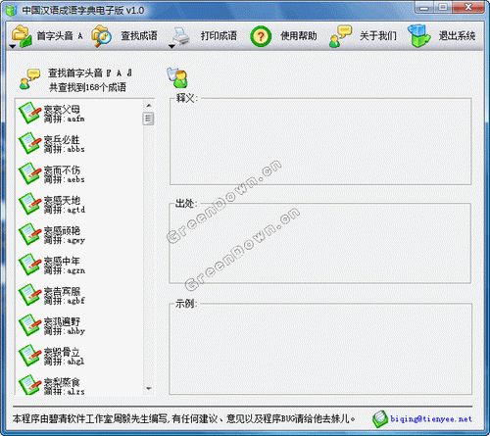Viewport: 490px width, 436px height.
Task: Open the 首字头音 A toolbar button
Action: click(x=47, y=36)
